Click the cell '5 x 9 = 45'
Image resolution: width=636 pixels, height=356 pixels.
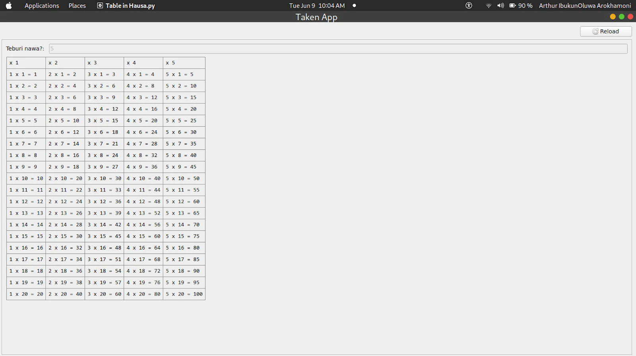[x=184, y=167]
